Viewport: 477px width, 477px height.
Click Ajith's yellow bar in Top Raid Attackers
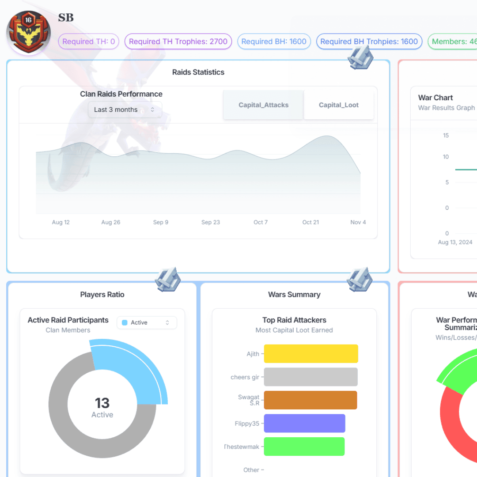311,354
